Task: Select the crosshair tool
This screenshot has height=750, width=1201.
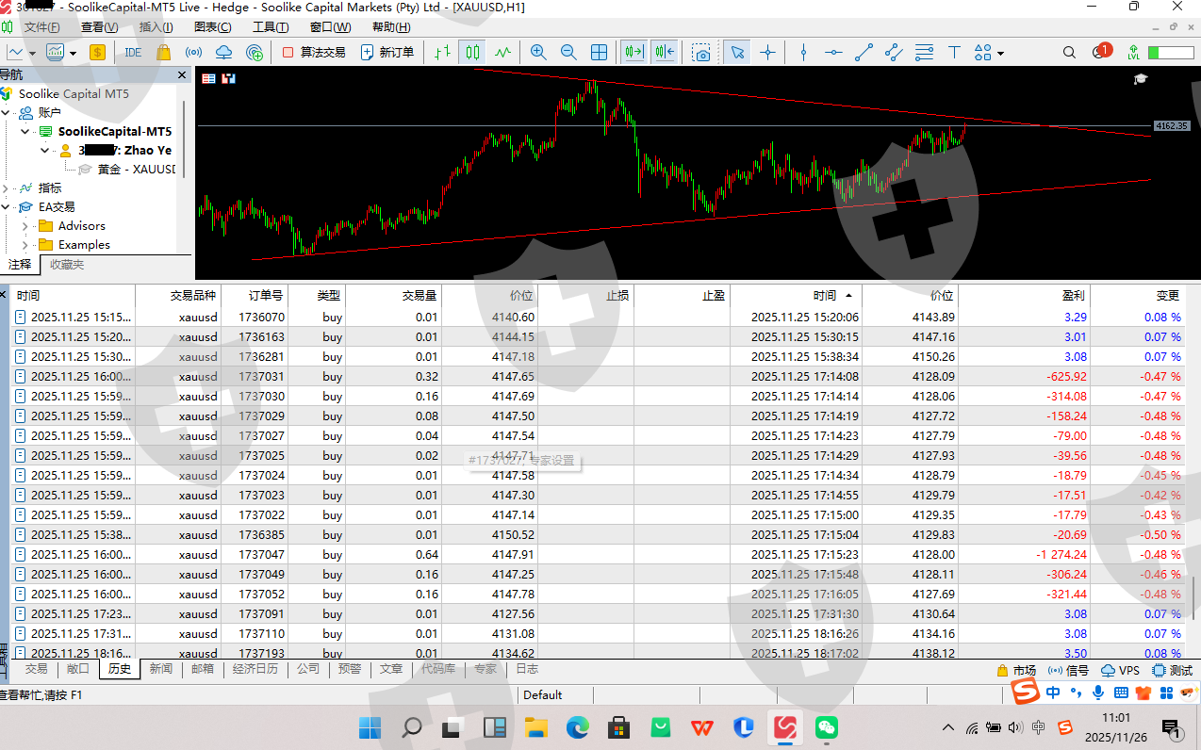Action: [x=767, y=53]
